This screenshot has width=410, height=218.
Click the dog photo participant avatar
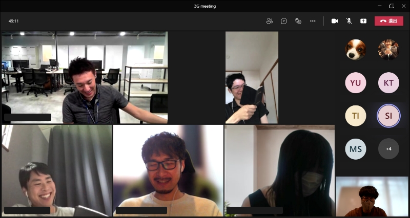coord(356,50)
